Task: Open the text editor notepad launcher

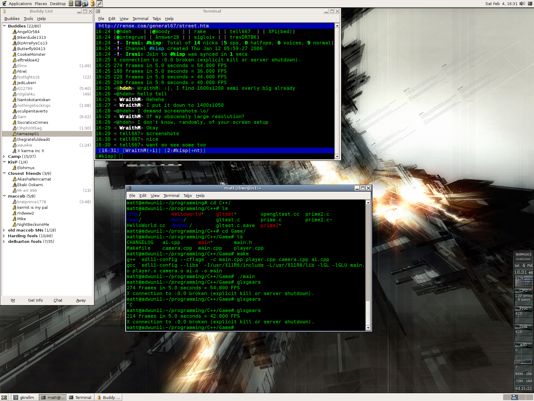Action: tap(100, 4)
